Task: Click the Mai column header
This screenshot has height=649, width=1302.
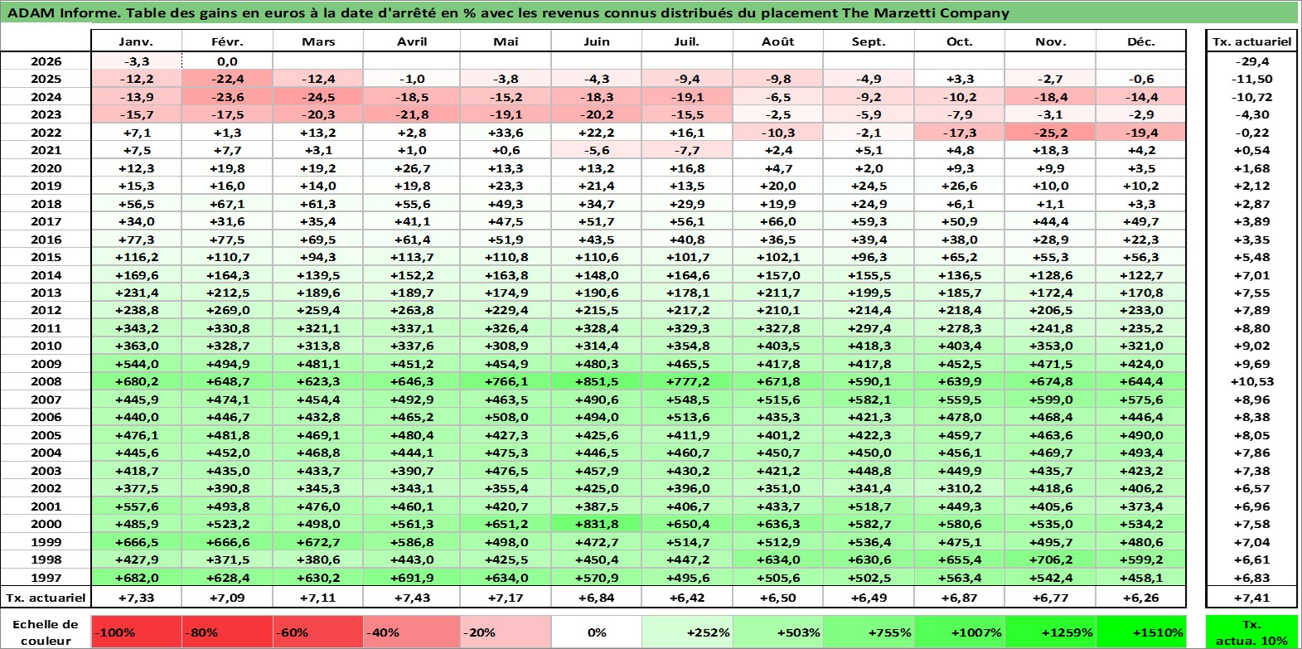Action: (506, 41)
